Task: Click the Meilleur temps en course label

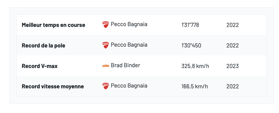Action: point(53,25)
